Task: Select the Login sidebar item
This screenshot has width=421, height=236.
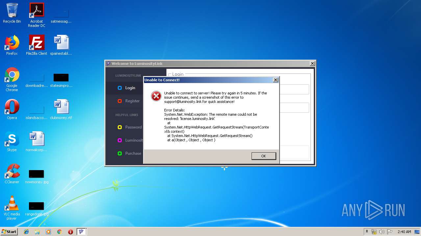Action: click(x=125, y=88)
